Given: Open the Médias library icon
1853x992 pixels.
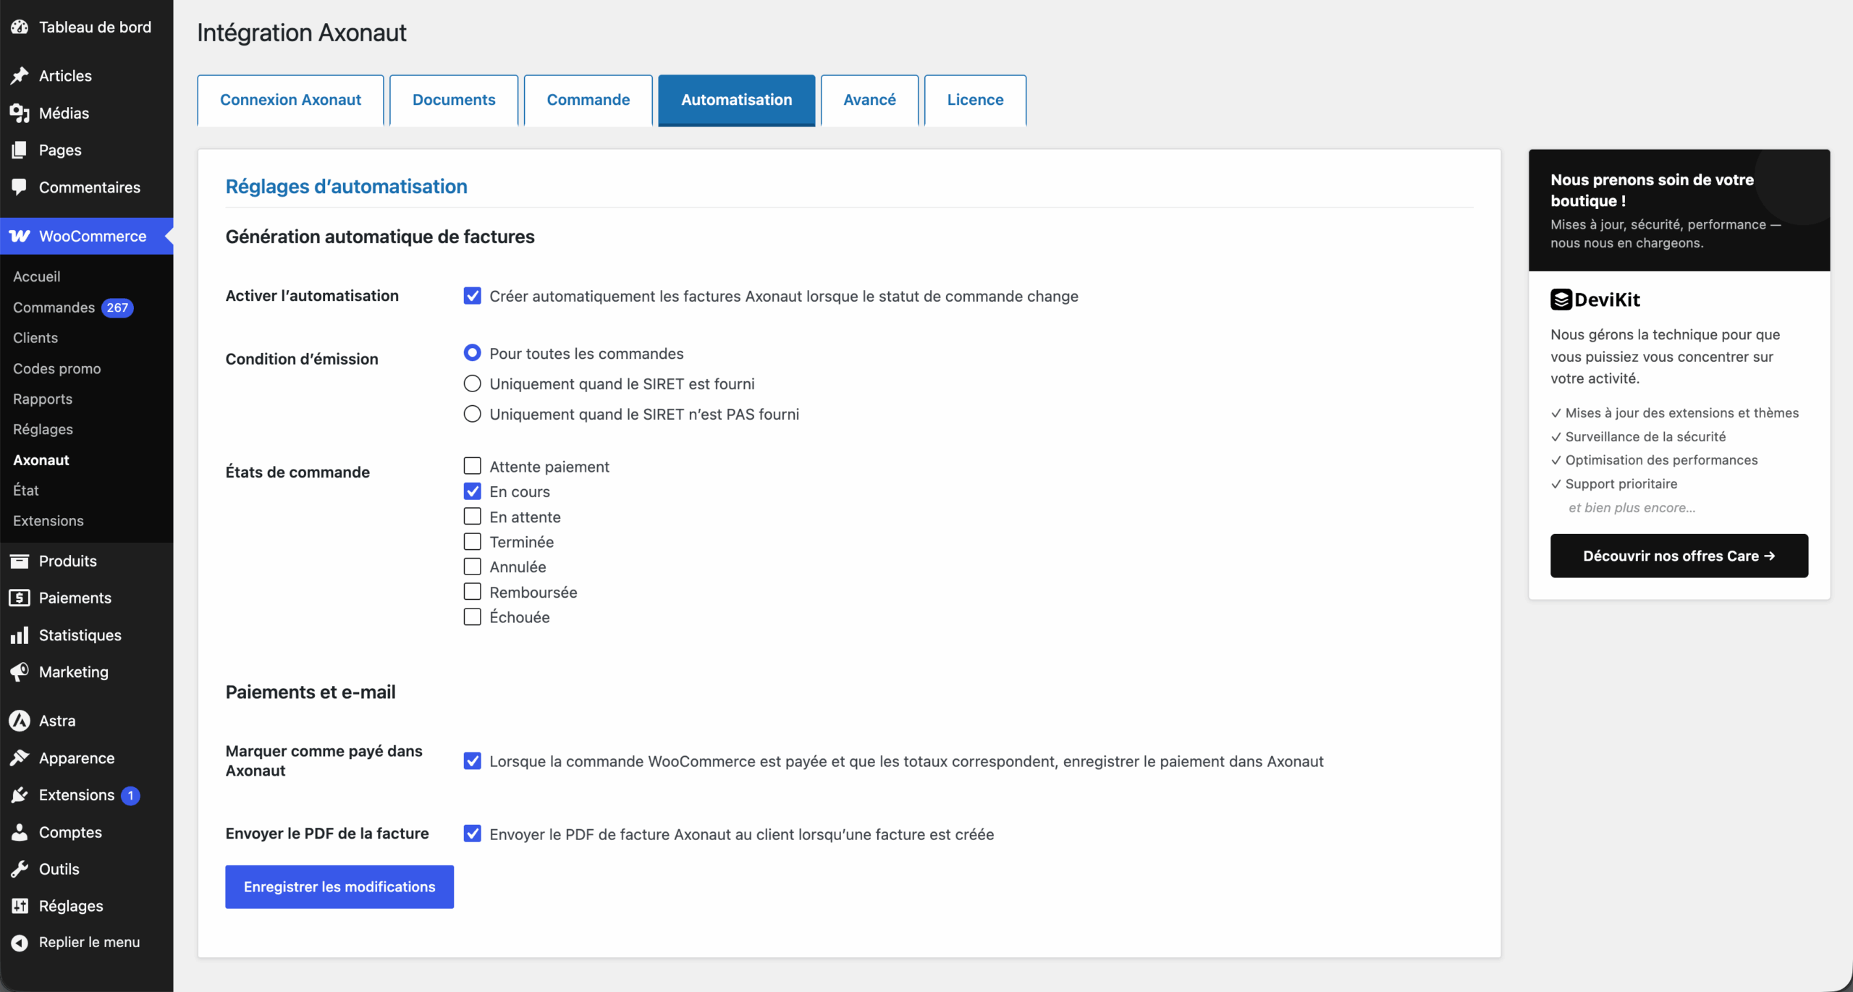Looking at the screenshot, I should 20,113.
